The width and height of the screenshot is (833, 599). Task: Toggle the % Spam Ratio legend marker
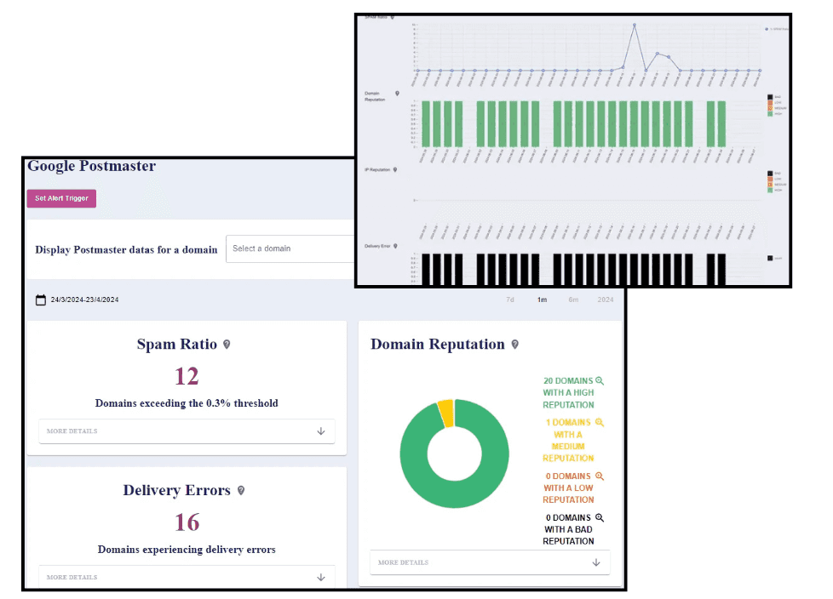click(766, 29)
